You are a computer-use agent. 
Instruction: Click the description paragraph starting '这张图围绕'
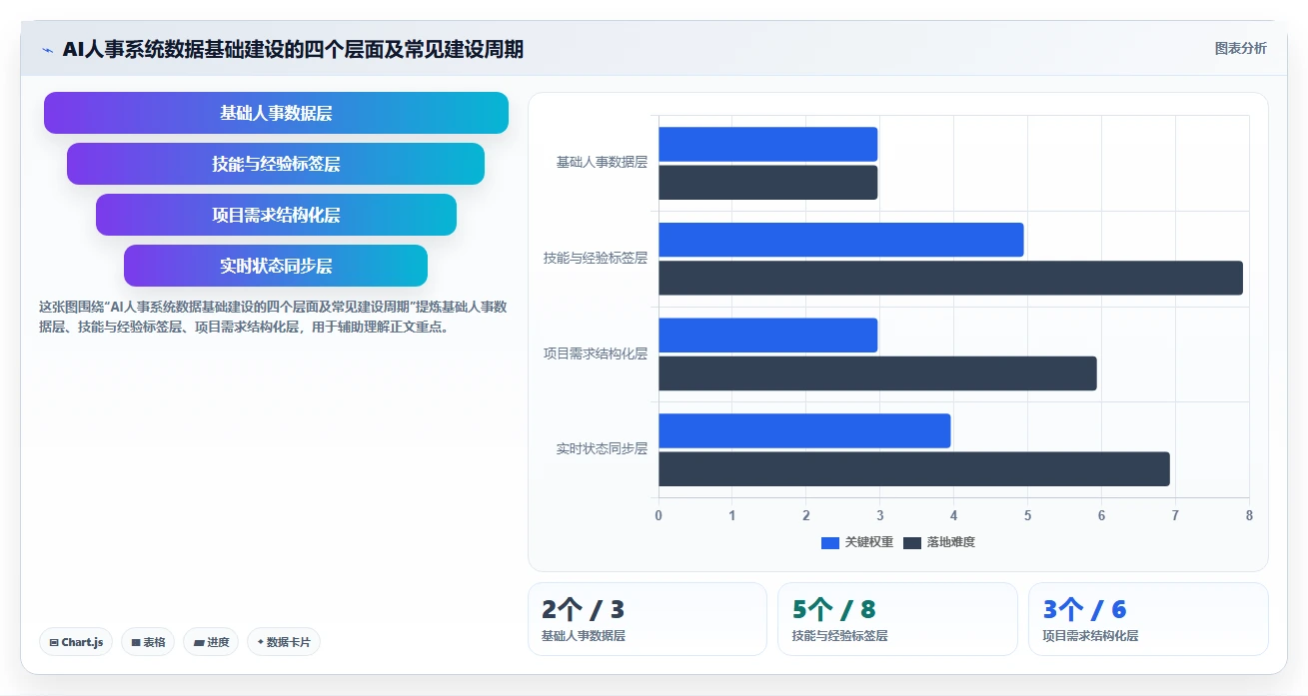coord(273,317)
